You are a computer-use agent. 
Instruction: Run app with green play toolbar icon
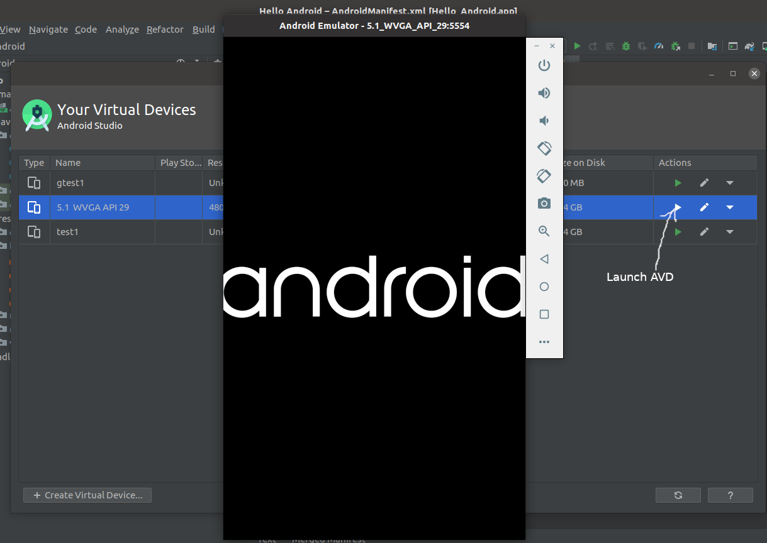point(577,46)
